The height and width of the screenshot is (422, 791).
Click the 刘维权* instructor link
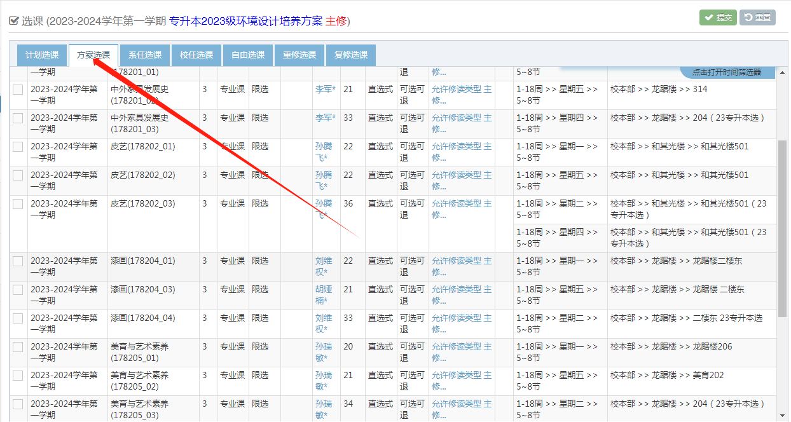point(323,266)
